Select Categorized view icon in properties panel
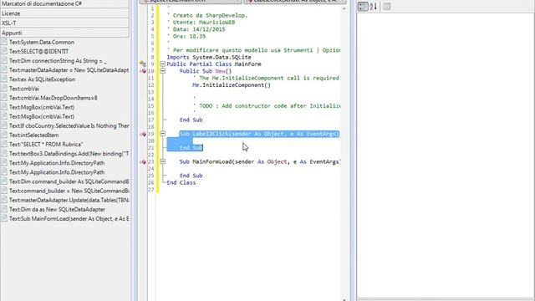535x301 pixels. (363, 7)
